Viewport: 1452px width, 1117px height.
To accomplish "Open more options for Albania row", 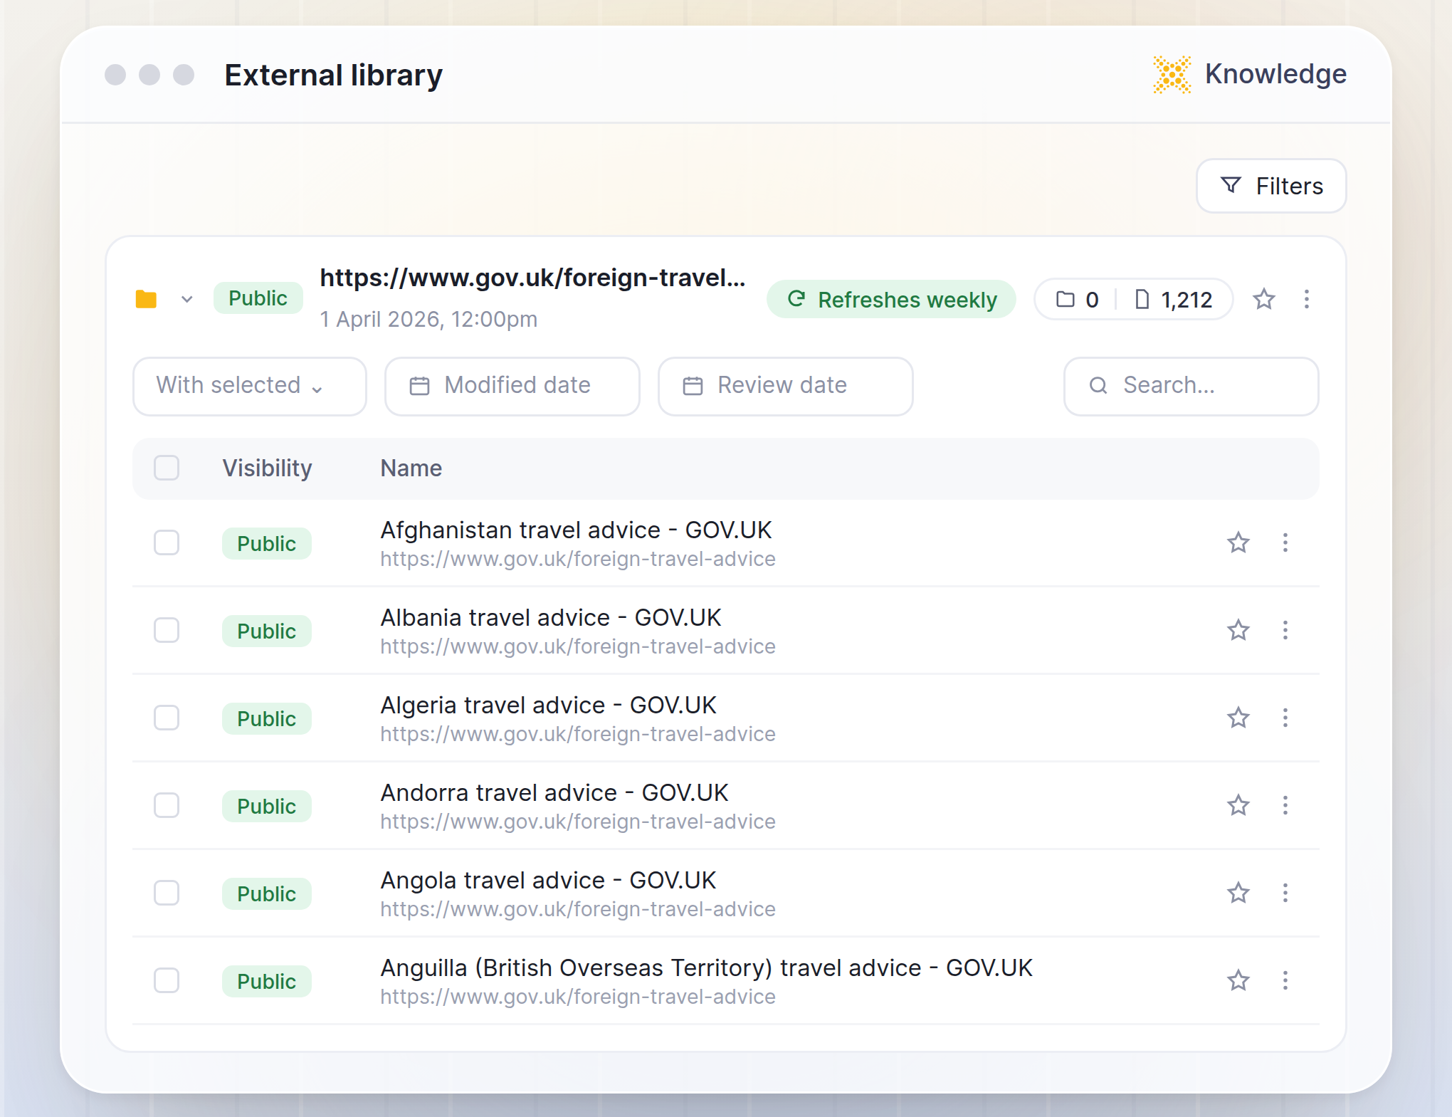I will click(x=1285, y=631).
